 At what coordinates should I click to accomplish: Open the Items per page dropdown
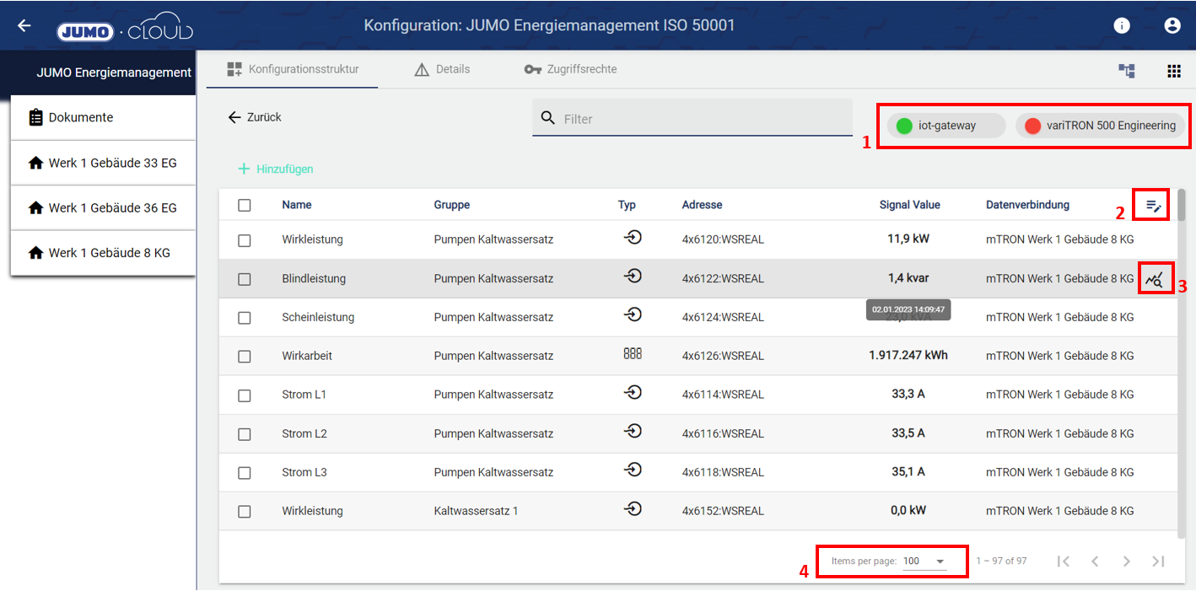[924, 561]
